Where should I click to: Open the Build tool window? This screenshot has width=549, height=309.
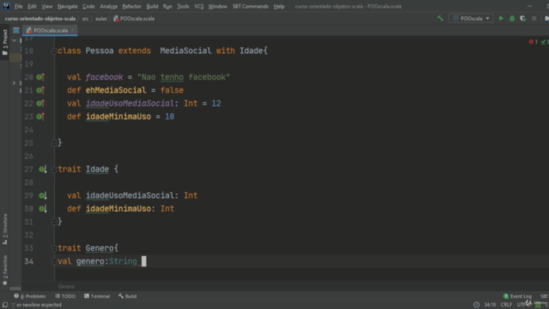[128, 296]
